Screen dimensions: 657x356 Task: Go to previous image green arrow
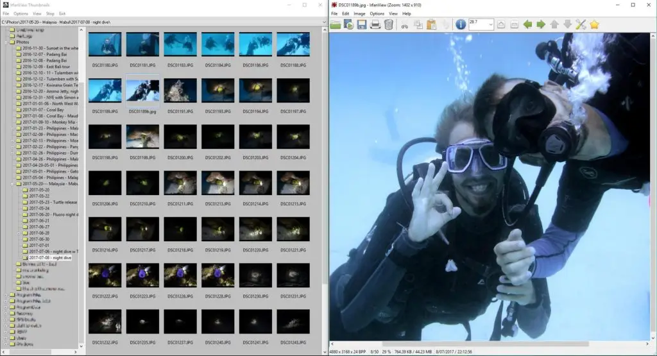pos(527,24)
